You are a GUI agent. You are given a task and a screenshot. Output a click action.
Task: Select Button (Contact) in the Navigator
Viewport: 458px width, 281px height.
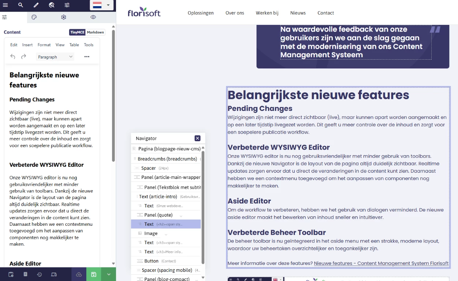click(x=151, y=261)
